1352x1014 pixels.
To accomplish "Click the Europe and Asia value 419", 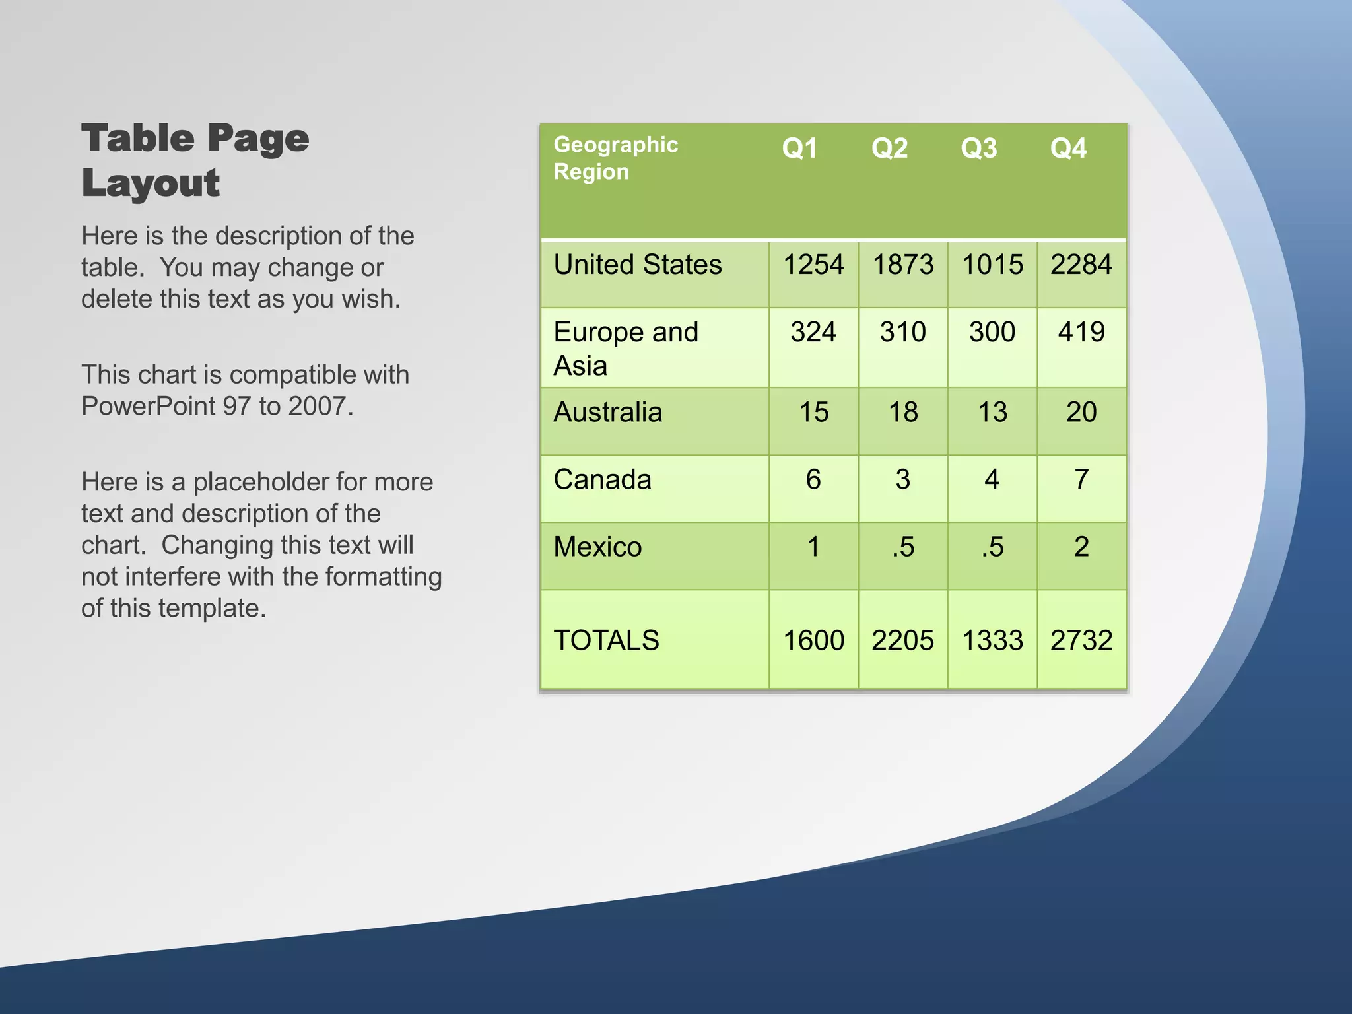I will tap(1081, 332).
